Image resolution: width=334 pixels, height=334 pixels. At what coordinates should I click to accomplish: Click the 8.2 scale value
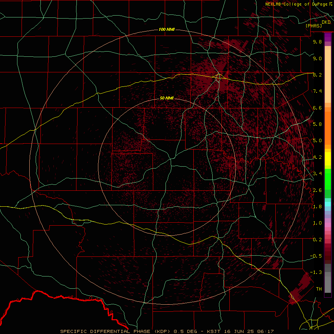point(317,75)
